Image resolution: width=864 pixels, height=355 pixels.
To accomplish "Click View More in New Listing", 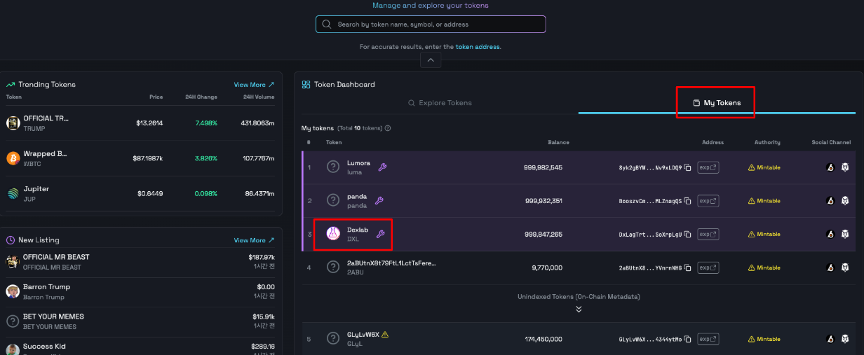I will pos(254,240).
